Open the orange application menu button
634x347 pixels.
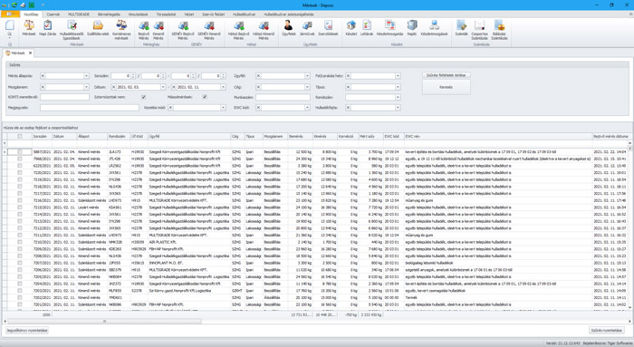click(10, 14)
